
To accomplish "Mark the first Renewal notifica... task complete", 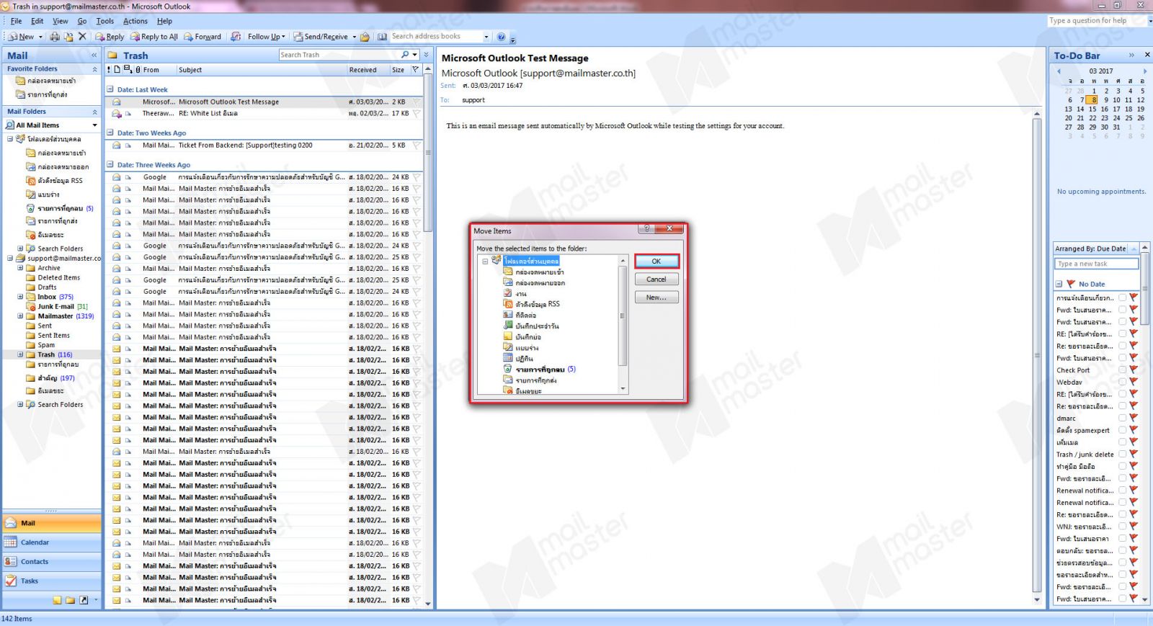I will point(1122,491).
